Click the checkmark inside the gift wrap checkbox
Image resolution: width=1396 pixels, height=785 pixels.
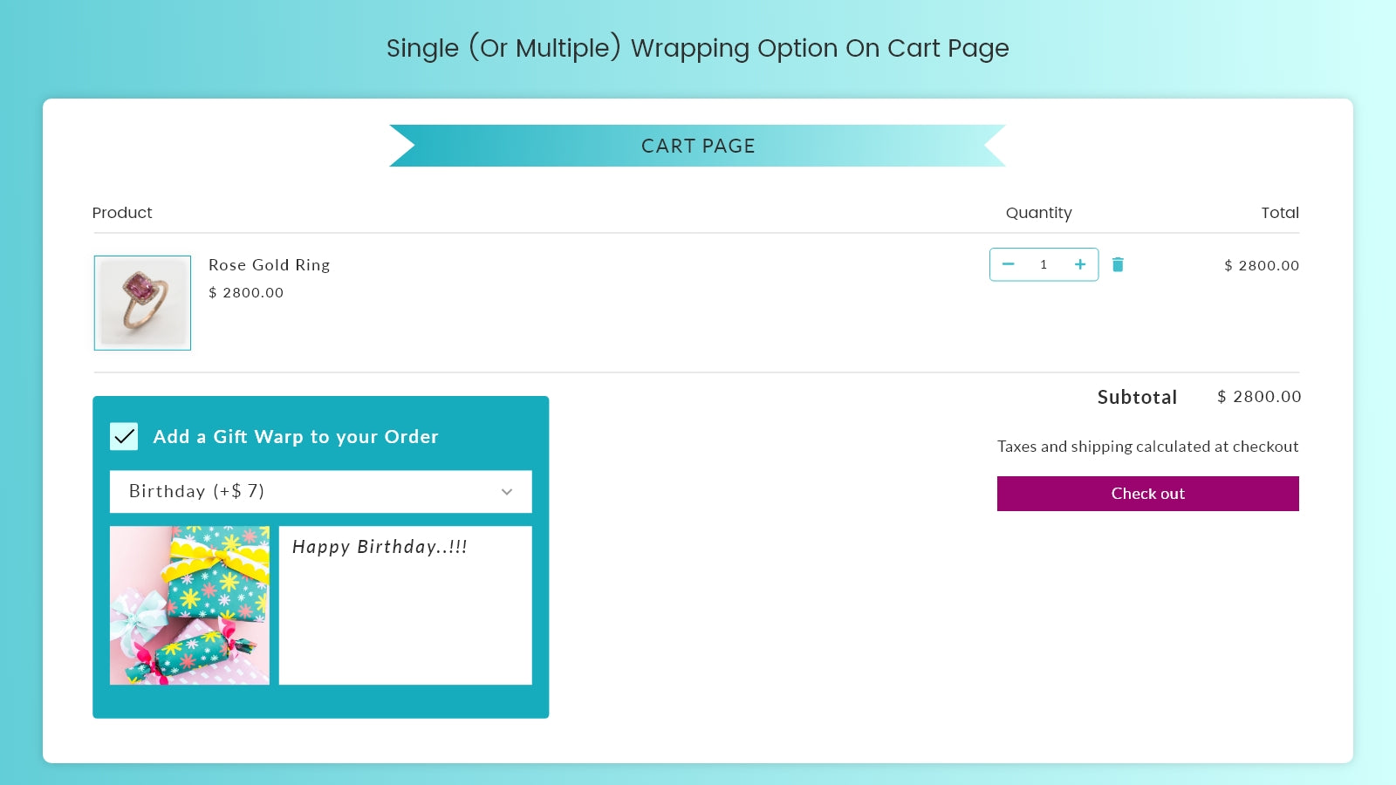click(124, 436)
